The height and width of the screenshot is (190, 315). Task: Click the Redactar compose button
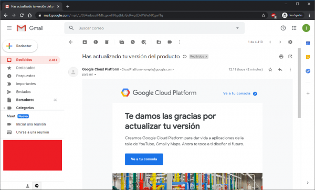point(20,46)
